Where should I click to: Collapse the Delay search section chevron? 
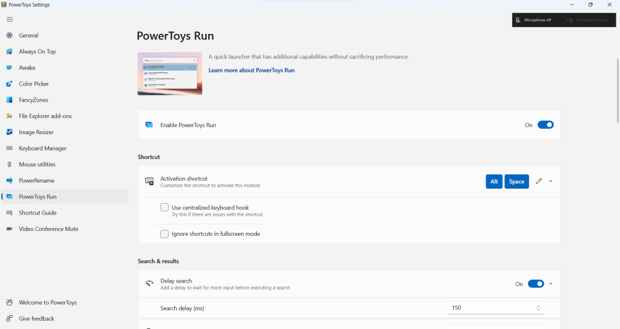pyautogui.click(x=551, y=284)
